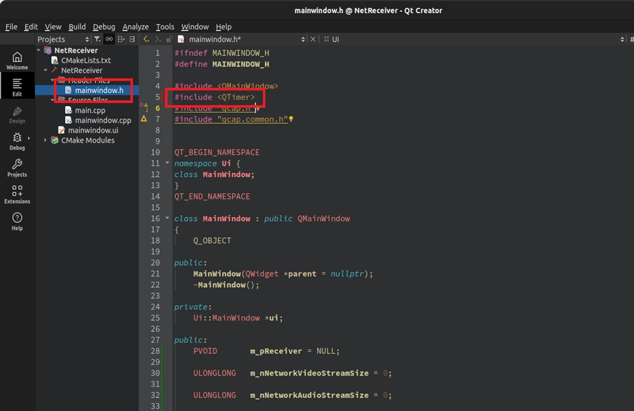Click line number 21 in the gutter
Viewport: 634px width, 411px height.
point(155,273)
